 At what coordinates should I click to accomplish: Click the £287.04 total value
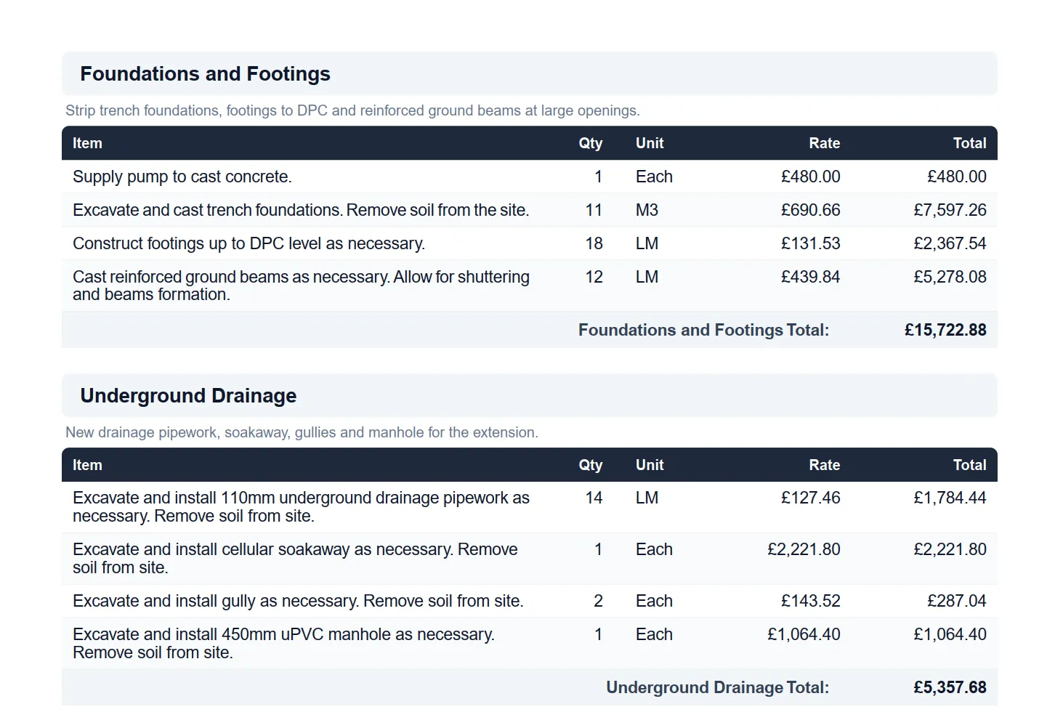956,601
